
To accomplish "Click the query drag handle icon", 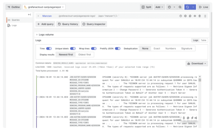I will [205, 16].
